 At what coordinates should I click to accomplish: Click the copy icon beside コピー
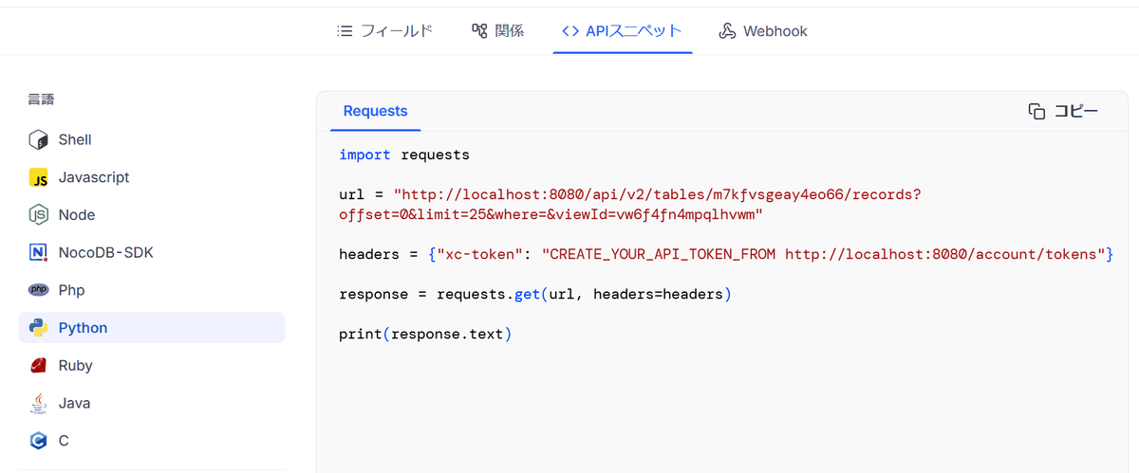point(1036,112)
